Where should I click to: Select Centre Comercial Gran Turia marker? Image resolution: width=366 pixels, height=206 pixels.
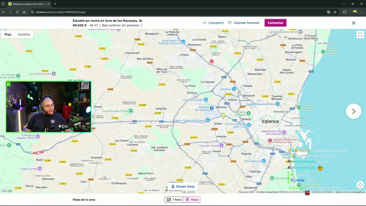(x=249, y=125)
